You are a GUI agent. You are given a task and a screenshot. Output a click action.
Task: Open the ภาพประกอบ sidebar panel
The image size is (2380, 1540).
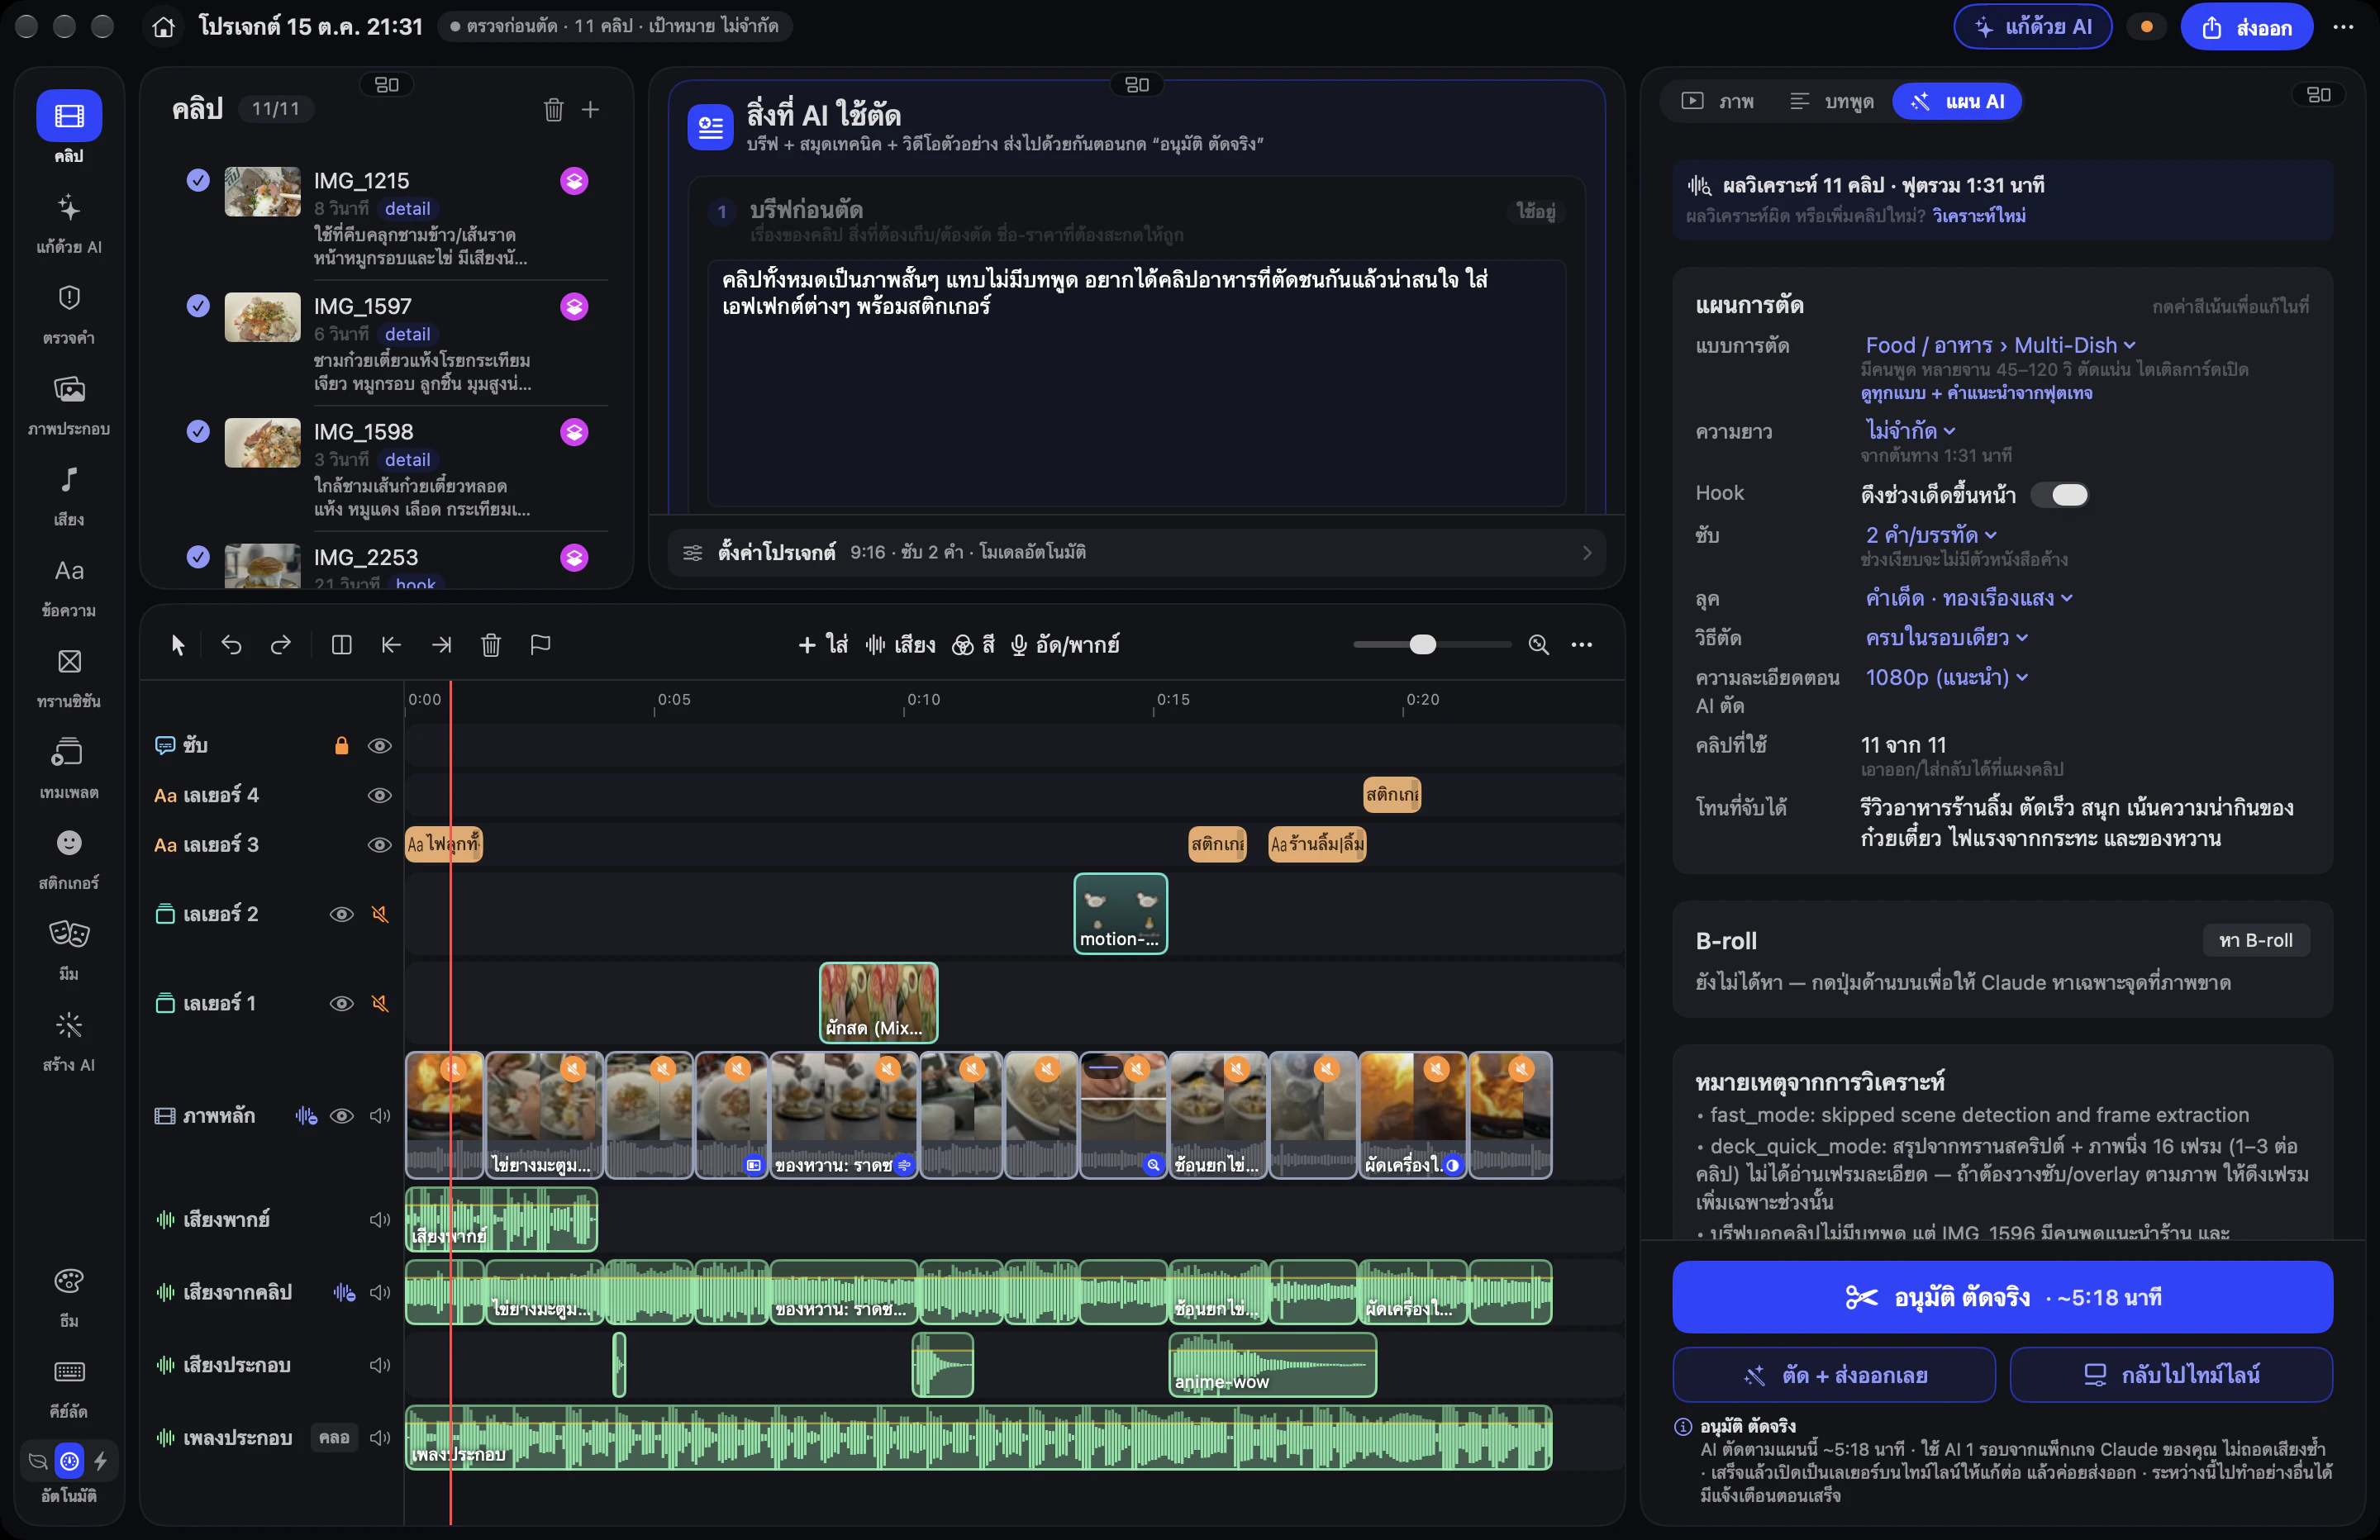[x=69, y=405]
